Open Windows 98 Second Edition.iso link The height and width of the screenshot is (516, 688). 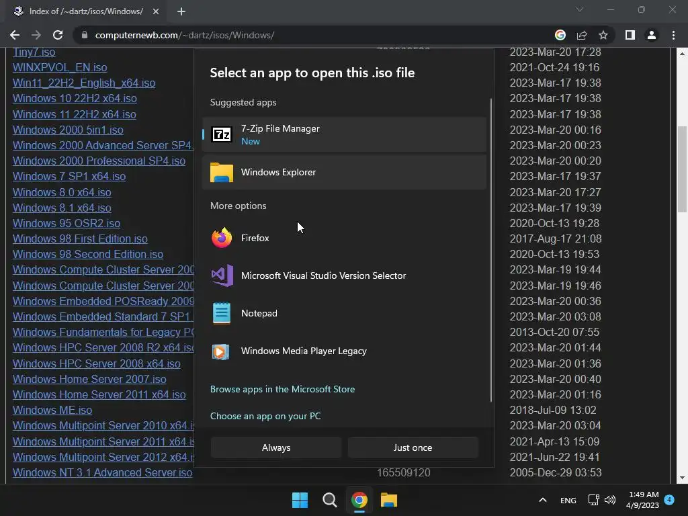pos(88,254)
